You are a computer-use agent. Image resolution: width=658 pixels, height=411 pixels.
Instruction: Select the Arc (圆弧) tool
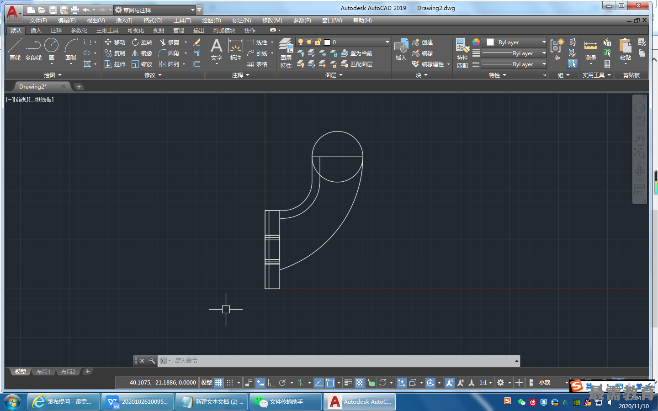tap(71, 49)
